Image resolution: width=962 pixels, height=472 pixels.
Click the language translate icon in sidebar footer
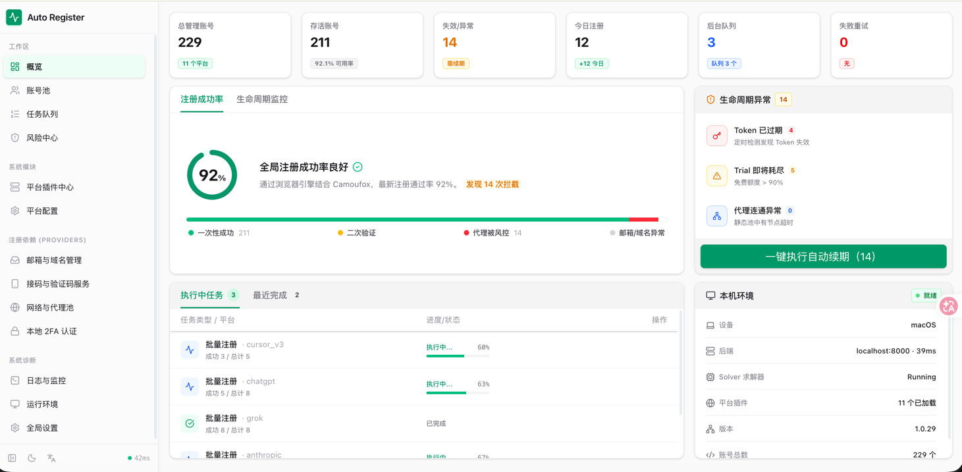click(51, 458)
